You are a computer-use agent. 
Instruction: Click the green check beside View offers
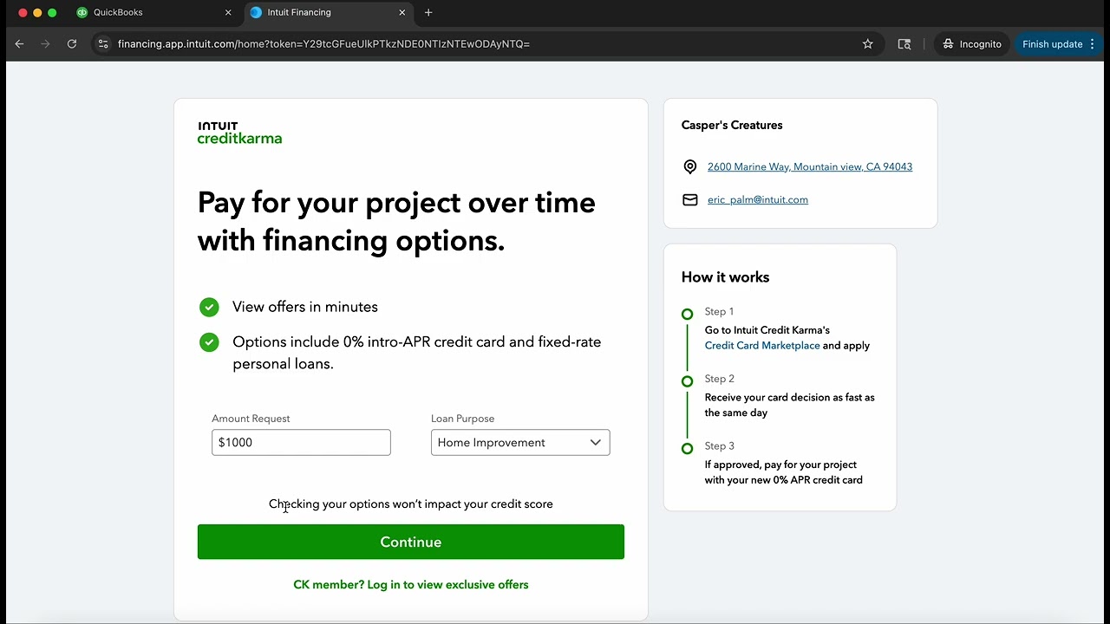tap(209, 307)
